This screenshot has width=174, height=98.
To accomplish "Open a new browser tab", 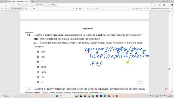I will click(32, 2).
